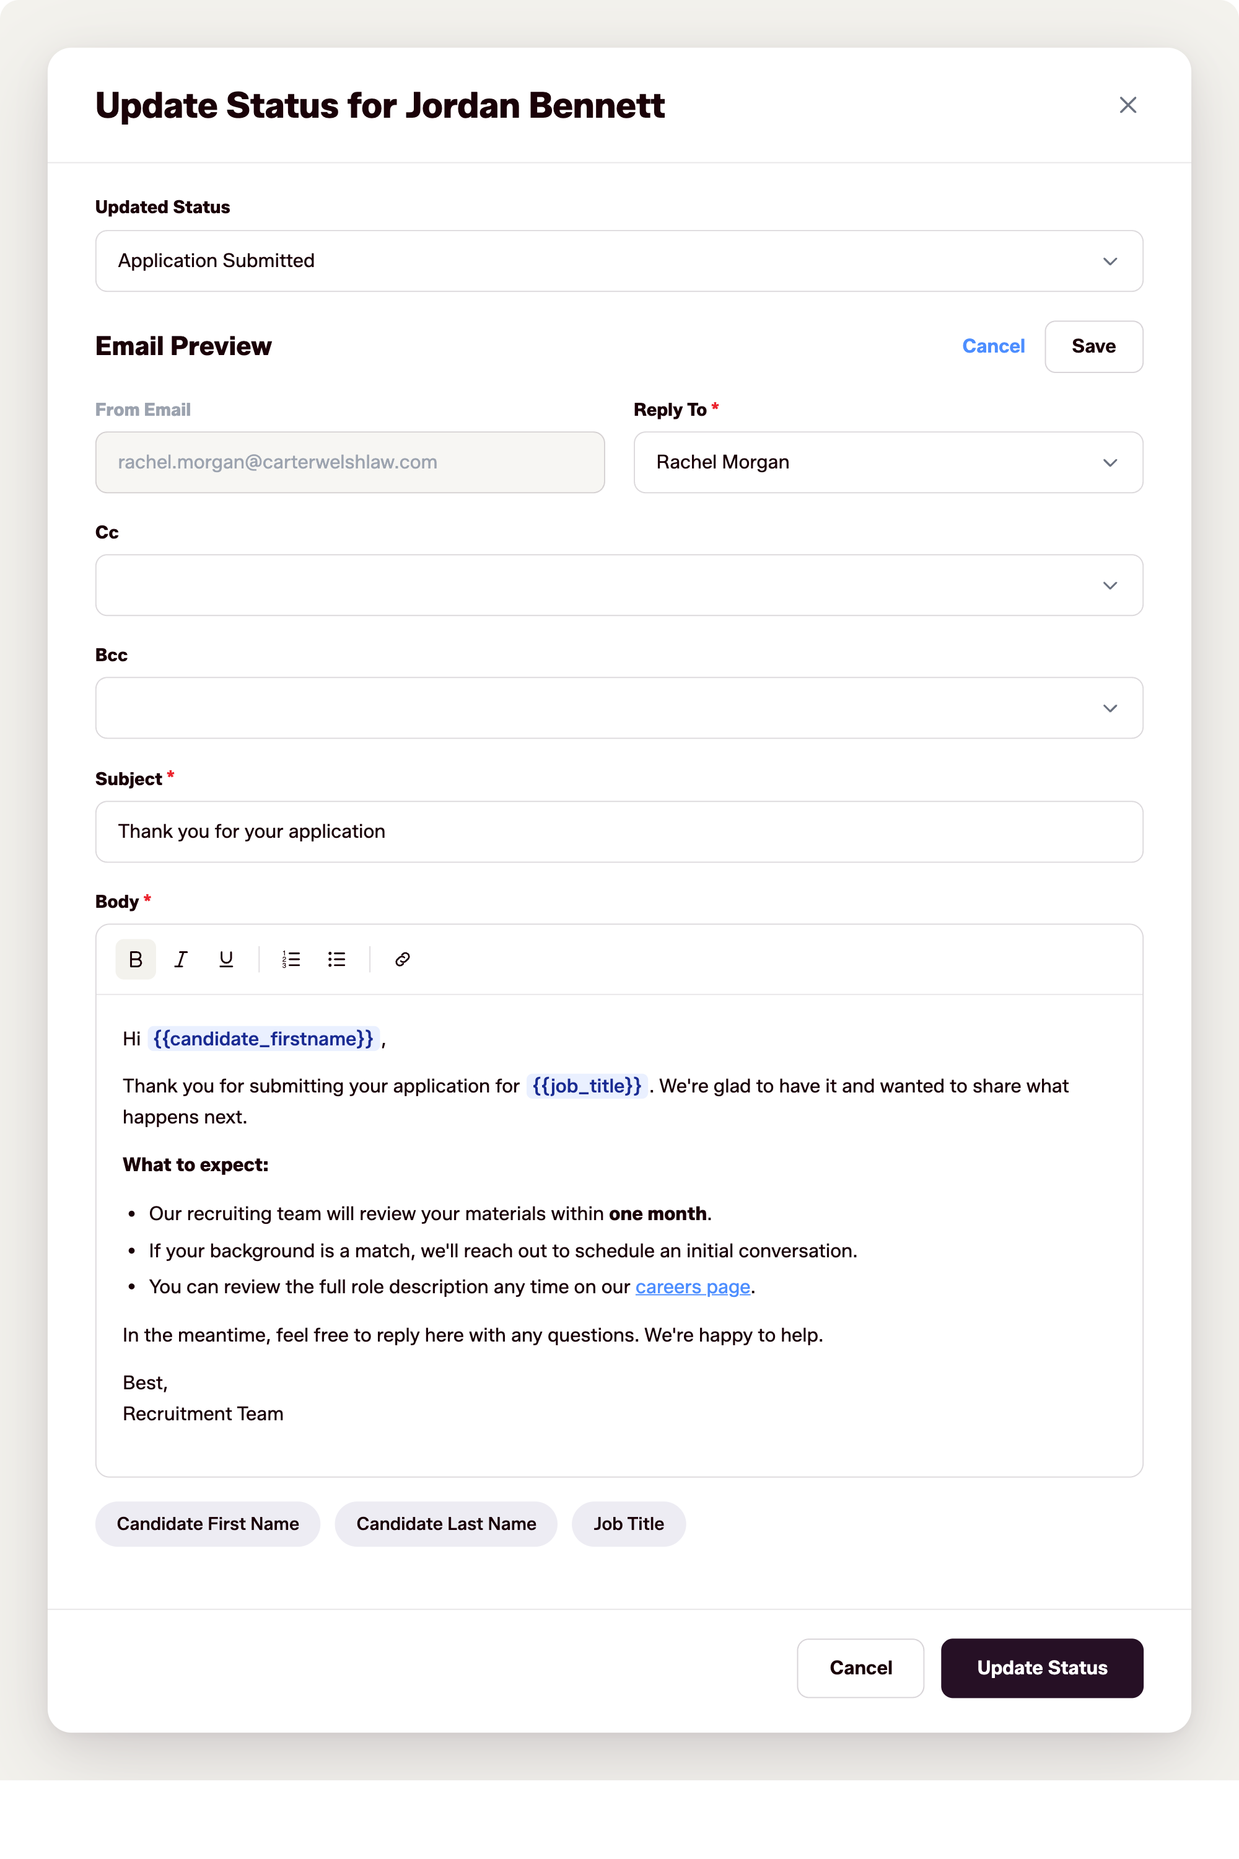
Task: Cancel the email preview edits
Action: point(993,346)
